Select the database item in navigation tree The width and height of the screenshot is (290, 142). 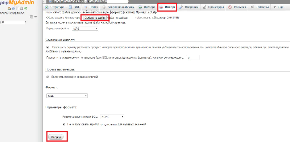13,22
